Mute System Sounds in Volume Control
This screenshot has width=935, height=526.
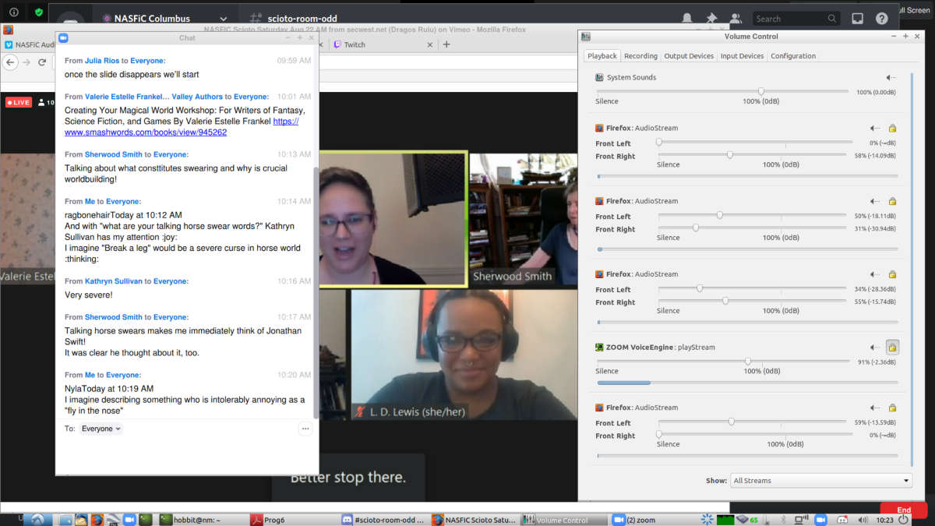coord(890,78)
